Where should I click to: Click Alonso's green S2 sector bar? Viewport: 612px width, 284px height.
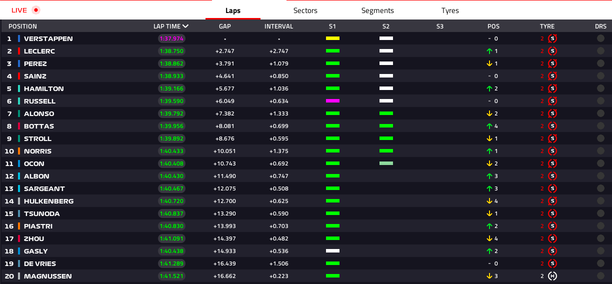click(386, 113)
